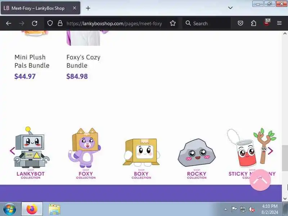288x216 pixels.
Task: Click the Sticky and Canny characters image
Action: pos(252,147)
